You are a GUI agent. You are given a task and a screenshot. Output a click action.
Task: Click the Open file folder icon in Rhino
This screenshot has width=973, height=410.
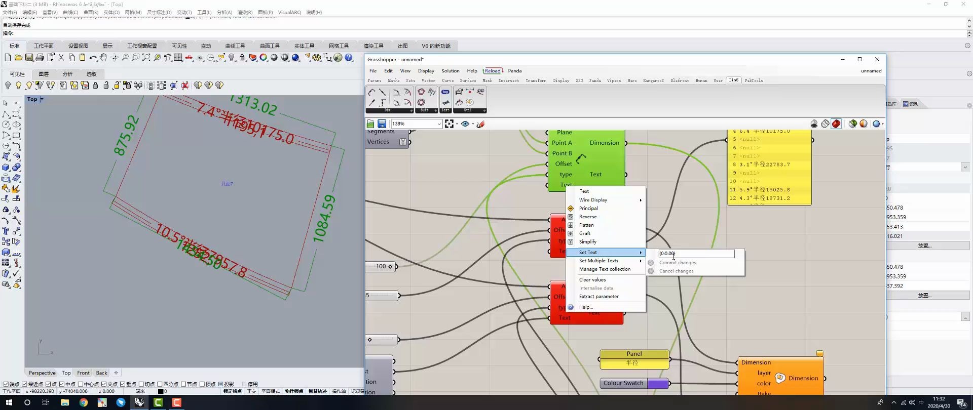pyautogui.click(x=18, y=58)
